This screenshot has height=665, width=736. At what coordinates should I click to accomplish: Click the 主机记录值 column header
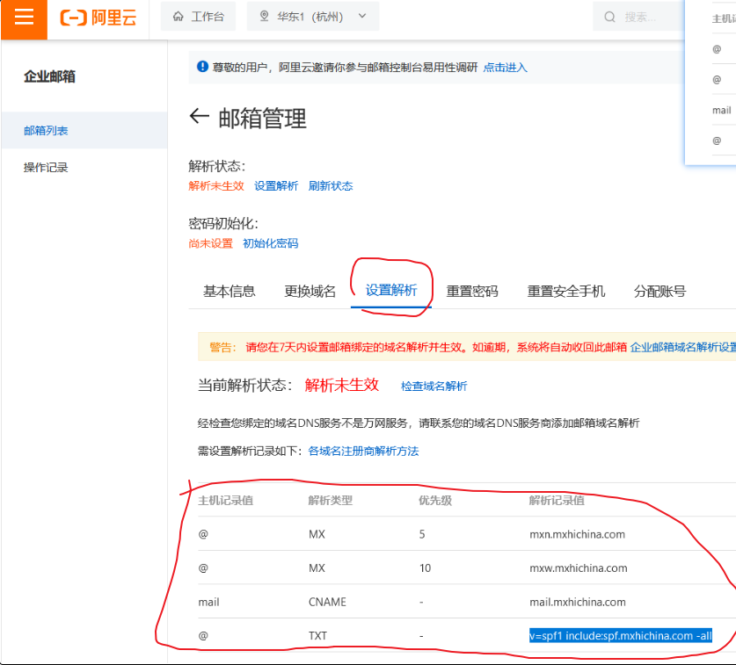tap(225, 501)
